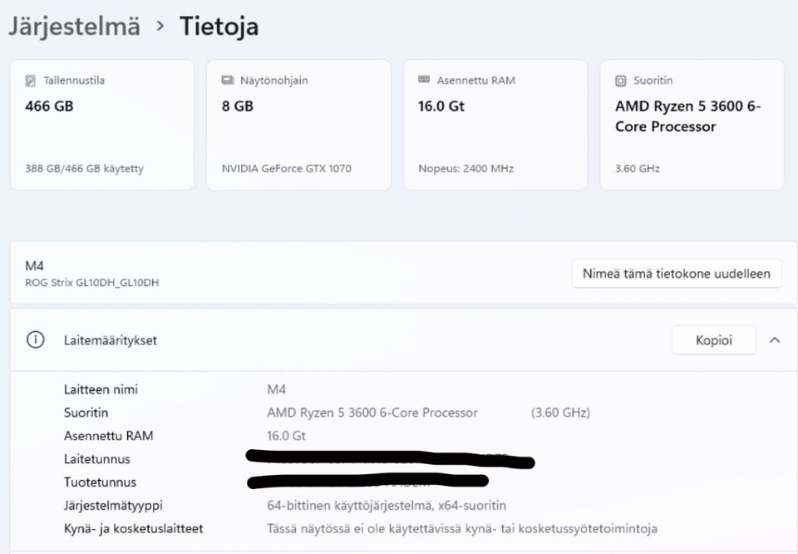Viewport: 798px width, 554px height.
Task: Click the Järjestelmätyyppi 64-bittinen value text
Action: pyautogui.click(x=386, y=505)
